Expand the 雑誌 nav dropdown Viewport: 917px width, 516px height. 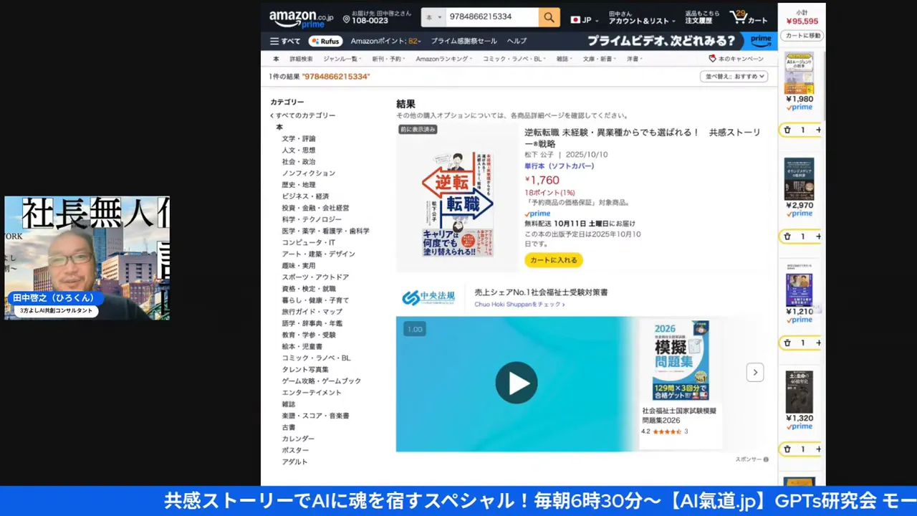click(564, 59)
